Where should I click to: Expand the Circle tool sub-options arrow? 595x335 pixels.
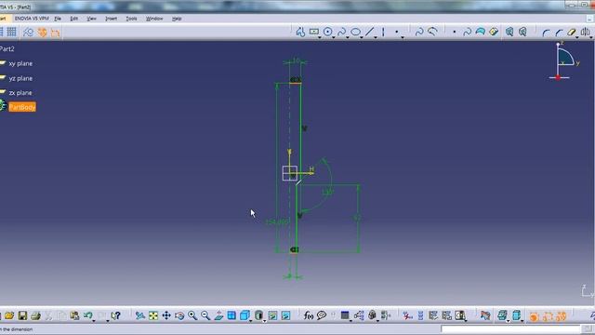click(334, 37)
